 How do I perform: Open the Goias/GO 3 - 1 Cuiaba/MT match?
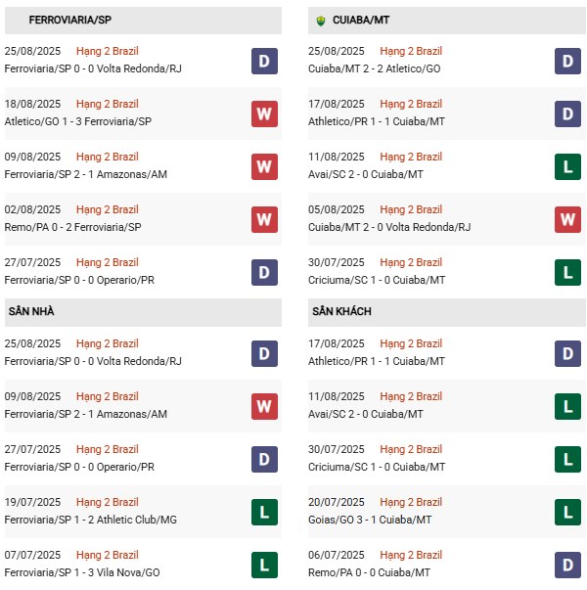pos(375,520)
